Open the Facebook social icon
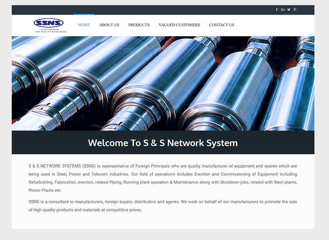 click(276, 10)
